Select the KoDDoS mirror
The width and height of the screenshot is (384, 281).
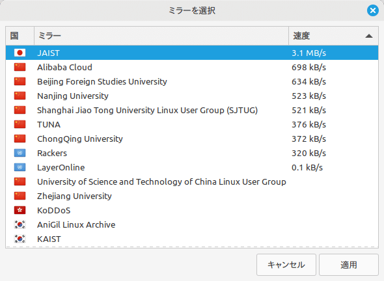point(192,210)
